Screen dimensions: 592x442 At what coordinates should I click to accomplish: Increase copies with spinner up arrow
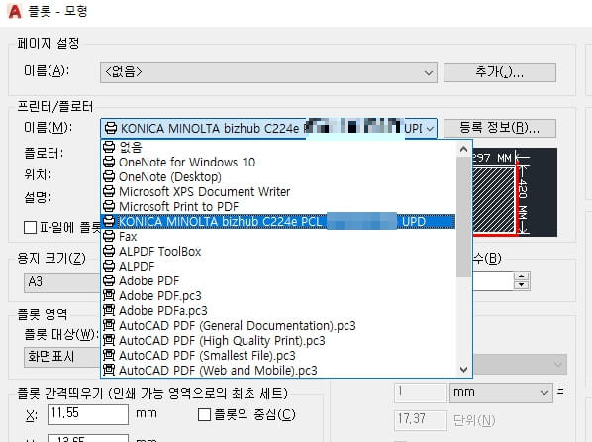pos(522,276)
